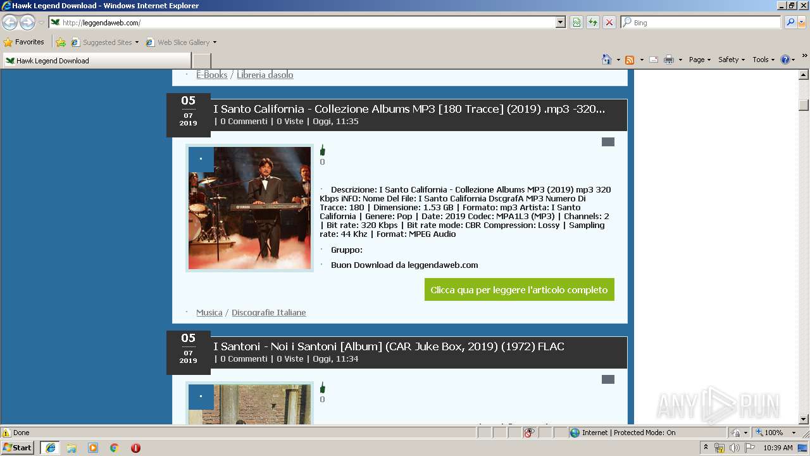Click the popup blocker status icon
The height and width of the screenshot is (456, 810).
coord(529,433)
